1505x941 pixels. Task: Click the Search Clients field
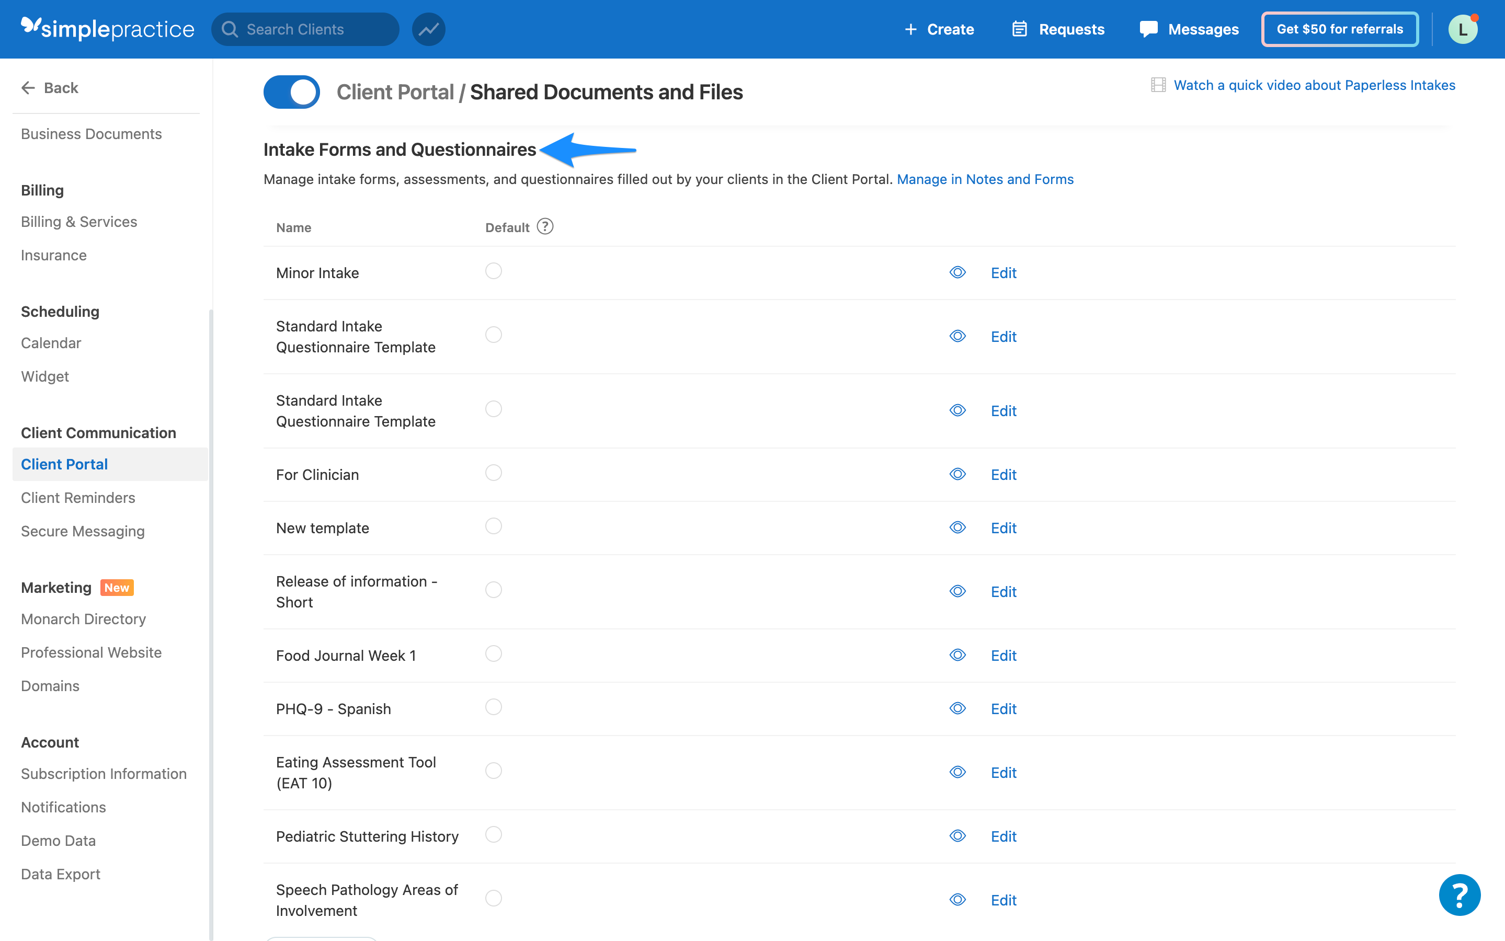point(305,29)
